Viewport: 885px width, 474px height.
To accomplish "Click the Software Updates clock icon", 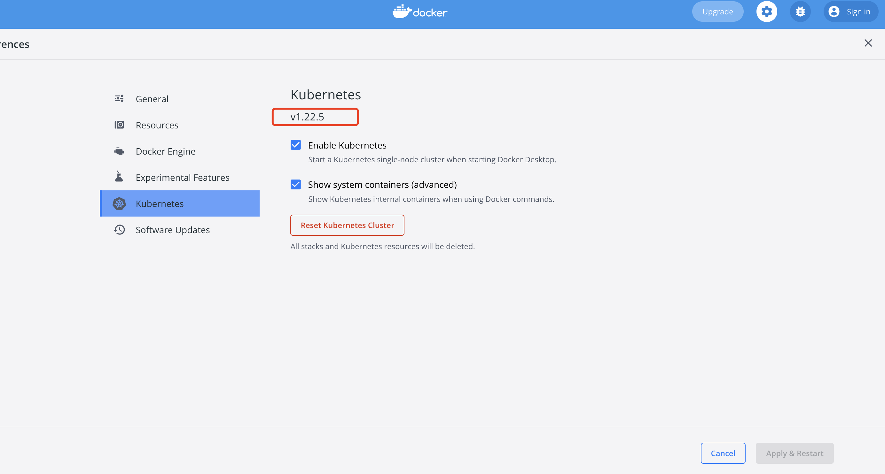I will click(119, 230).
